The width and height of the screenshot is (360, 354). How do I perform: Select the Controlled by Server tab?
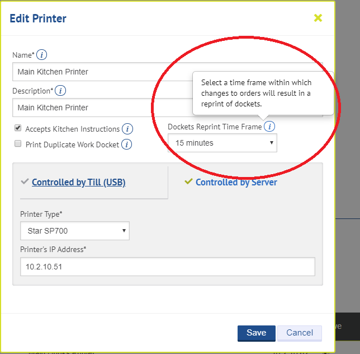pos(236,182)
